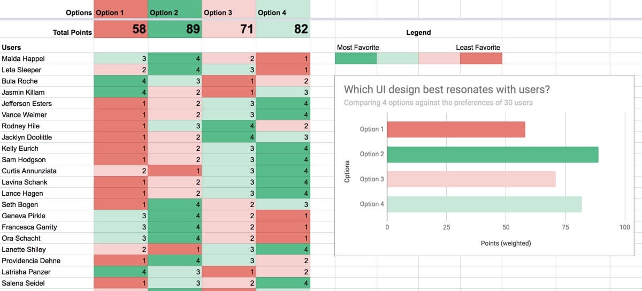This screenshot has height=291, width=642.
Task: Click the total points value 58
Action: pos(120,29)
